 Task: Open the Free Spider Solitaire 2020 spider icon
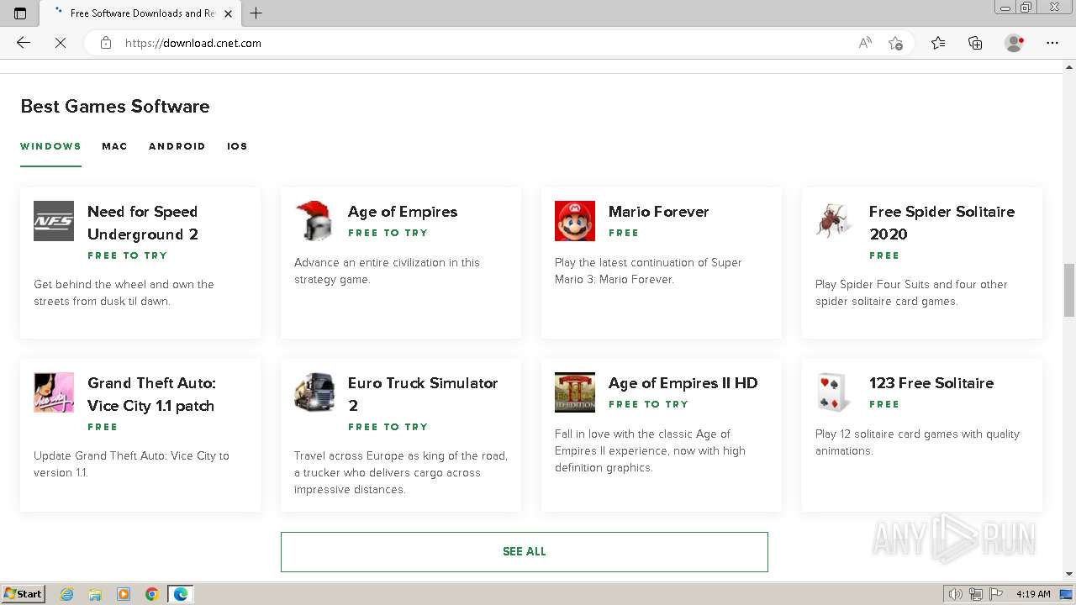pos(836,221)
